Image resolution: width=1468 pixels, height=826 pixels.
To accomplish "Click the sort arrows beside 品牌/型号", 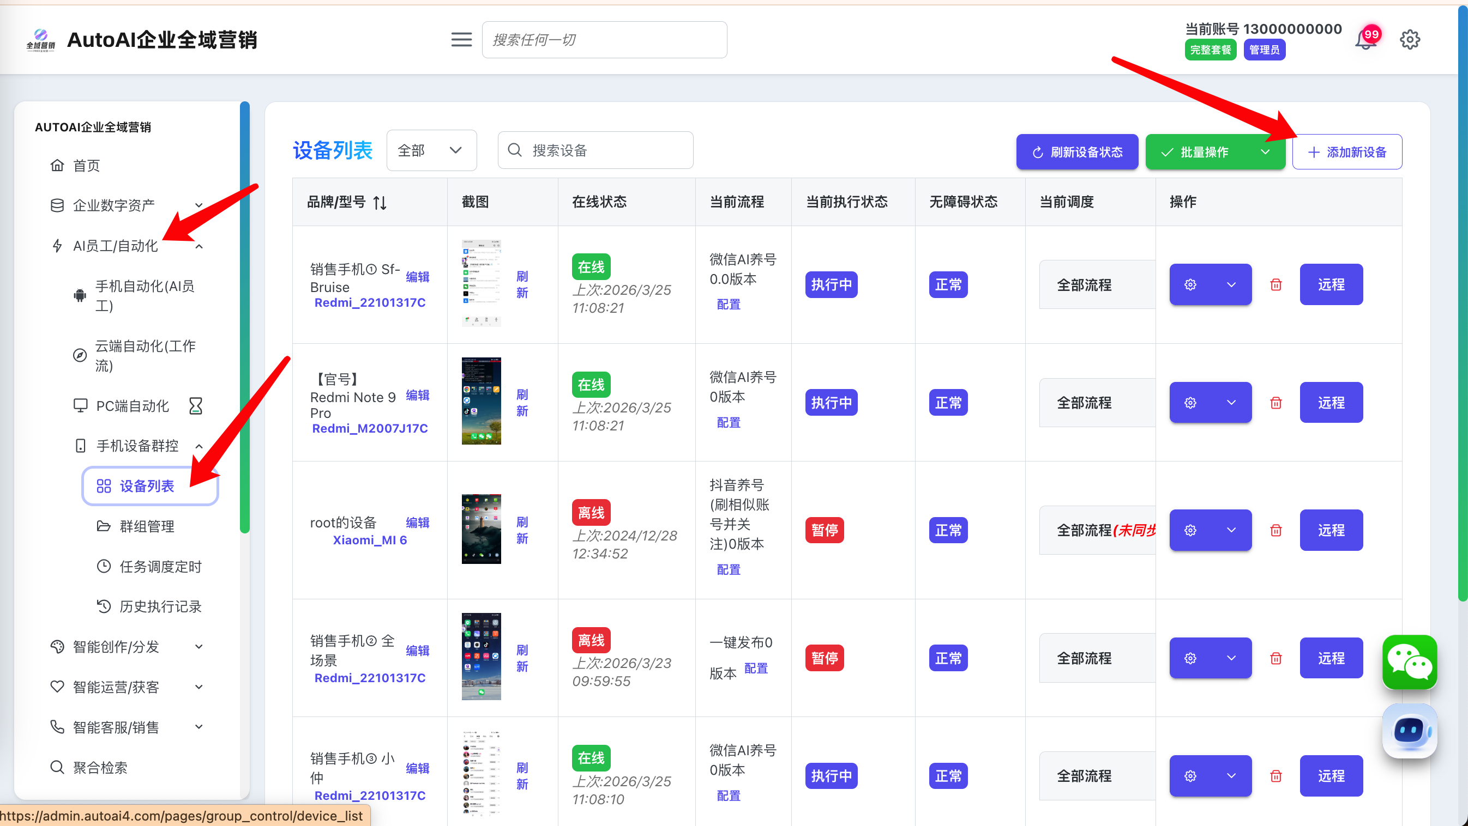I will pos(380,203).
